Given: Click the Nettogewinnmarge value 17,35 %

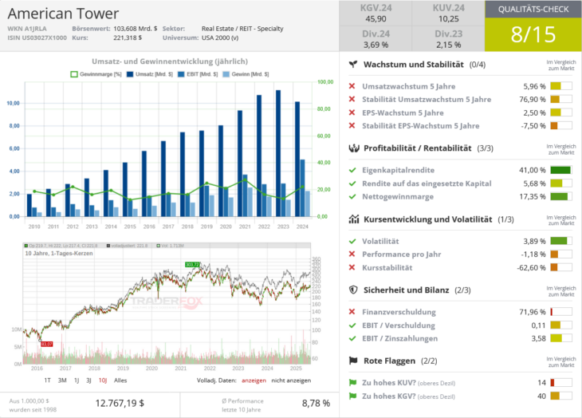Looking at the screenshot, I should click(x=533, y=196).
